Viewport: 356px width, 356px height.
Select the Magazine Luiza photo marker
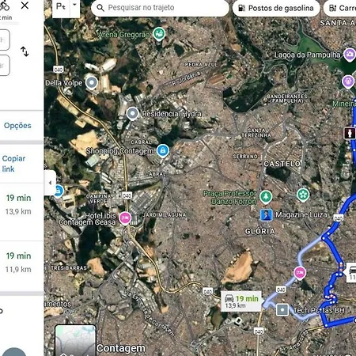tap(267, 215)
